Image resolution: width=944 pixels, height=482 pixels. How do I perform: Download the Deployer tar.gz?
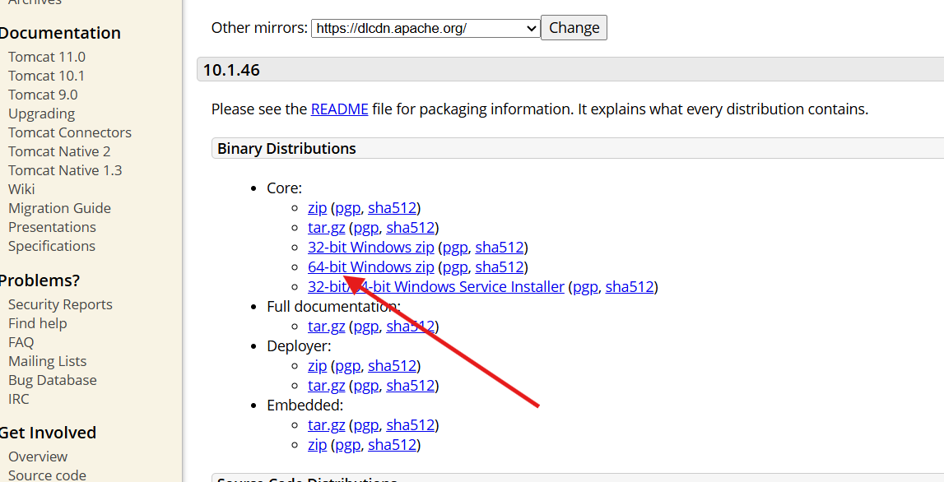(326, 386)
